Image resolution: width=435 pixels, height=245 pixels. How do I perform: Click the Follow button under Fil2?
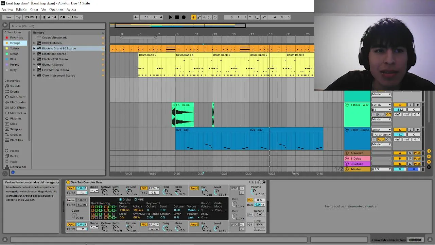point(154,229)
